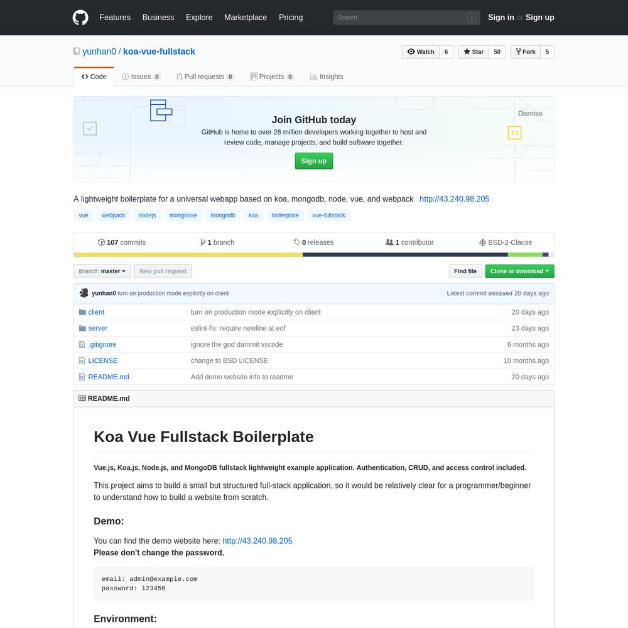Screen dimensions: 628x628
Task: Open Pricing in the top navigation
Action: 291,18
